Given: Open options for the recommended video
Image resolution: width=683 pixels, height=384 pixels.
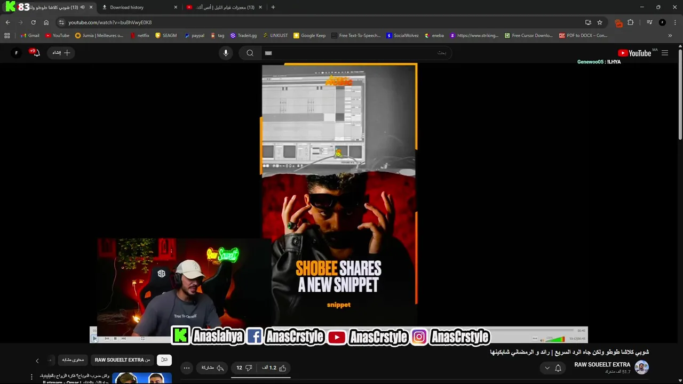Looking at the screenshot, I should (x=32, y=377).
